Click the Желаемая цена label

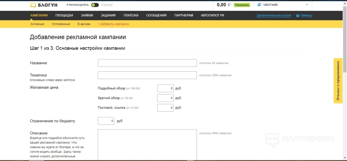[x=44, y=87]
